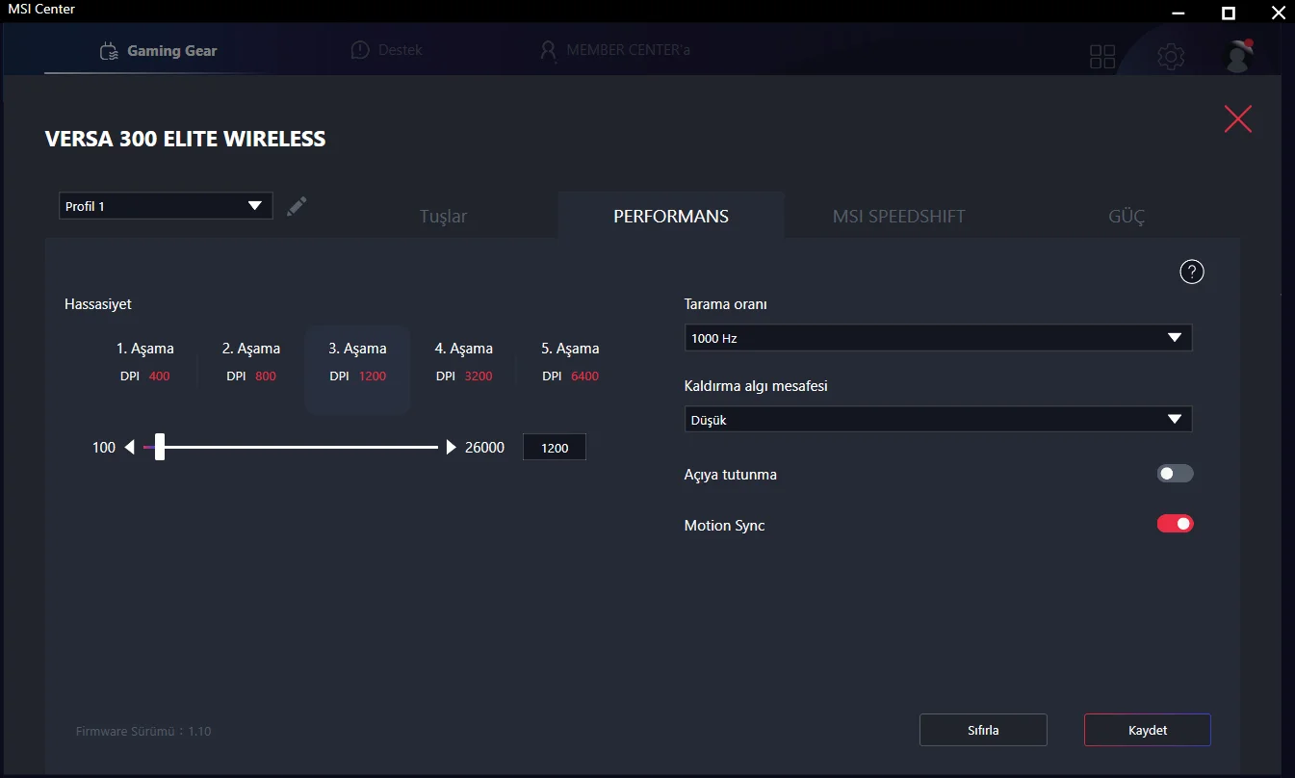1295x778 pixels.
Task: Click the Firmware Sürümü : 1.10 text
Action: pos(143,732)
